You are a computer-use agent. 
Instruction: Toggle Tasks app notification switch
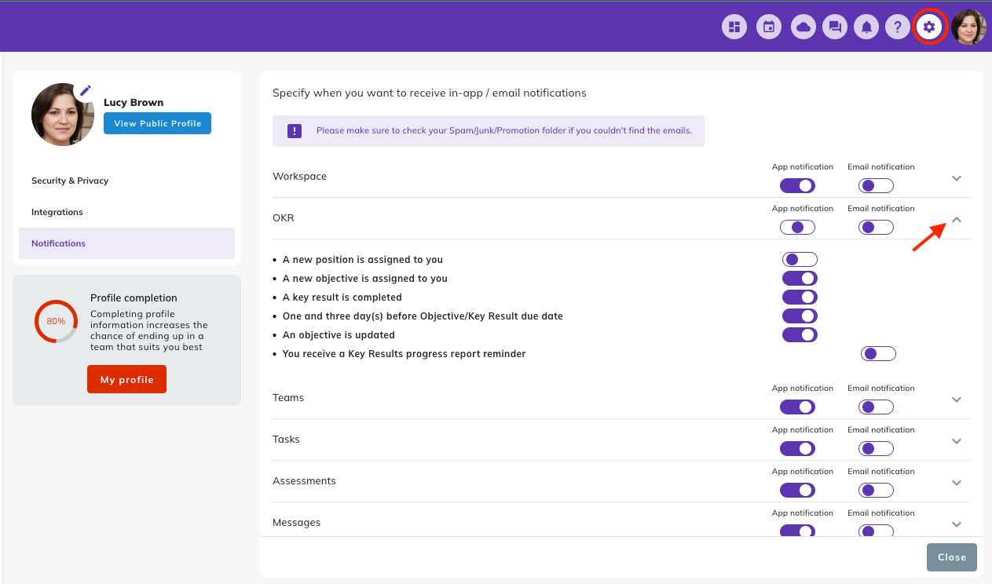coord(797,449)
